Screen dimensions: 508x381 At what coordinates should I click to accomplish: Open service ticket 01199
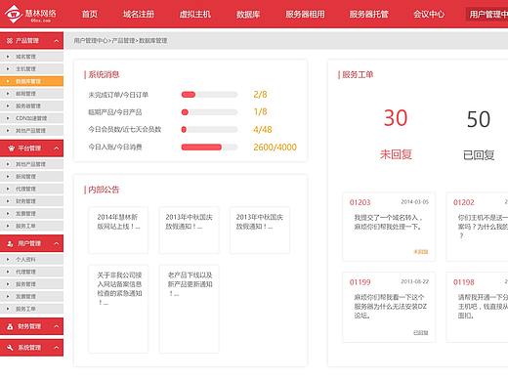(x=389, y=307)
